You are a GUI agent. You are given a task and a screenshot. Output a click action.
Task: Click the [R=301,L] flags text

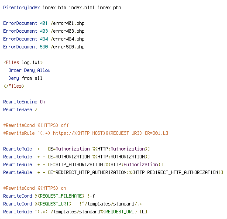156,133
